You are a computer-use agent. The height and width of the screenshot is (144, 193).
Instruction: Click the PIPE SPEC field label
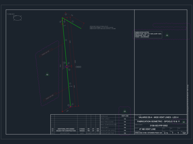tap(105, 119)
